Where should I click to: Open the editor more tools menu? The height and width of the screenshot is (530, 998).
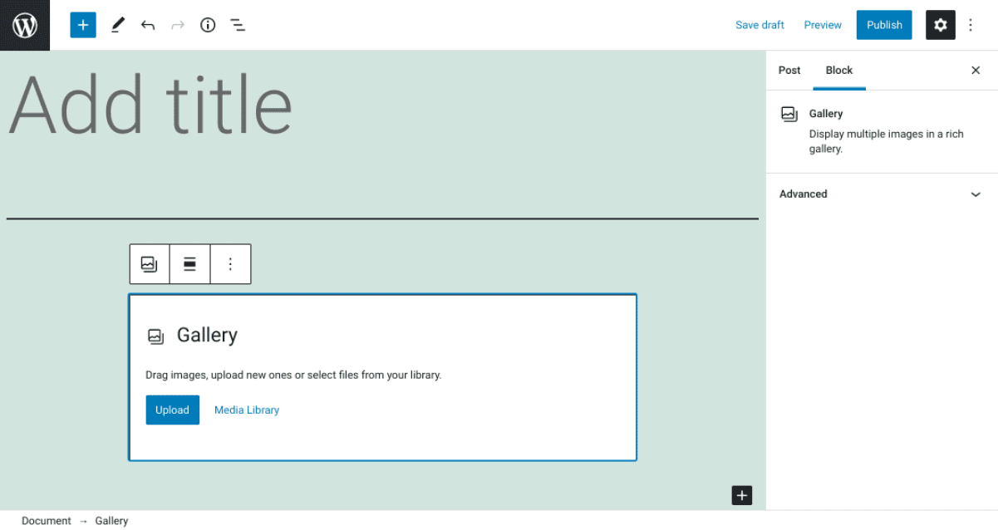971,25
